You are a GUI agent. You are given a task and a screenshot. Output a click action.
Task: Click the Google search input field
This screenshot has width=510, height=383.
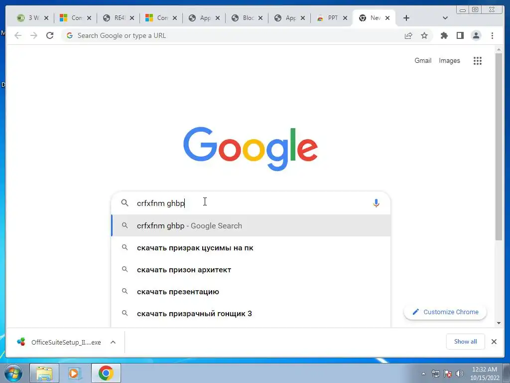[x=251, y=203]
